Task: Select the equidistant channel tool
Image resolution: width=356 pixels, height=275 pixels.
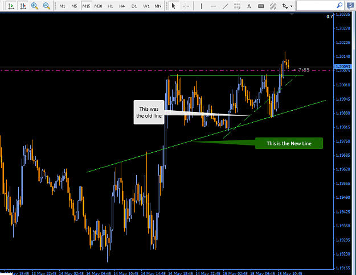Action: [273, 6]
